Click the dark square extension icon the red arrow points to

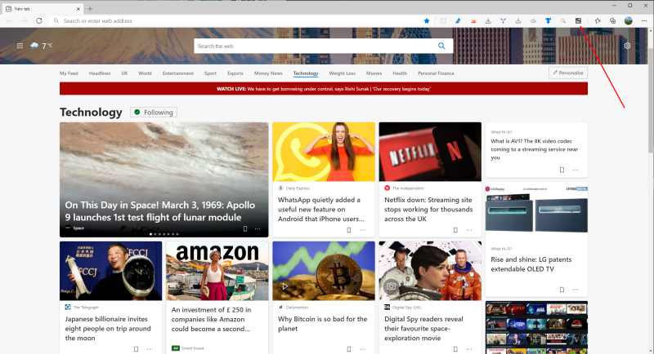pyautogui.click(x=578, y=20)
